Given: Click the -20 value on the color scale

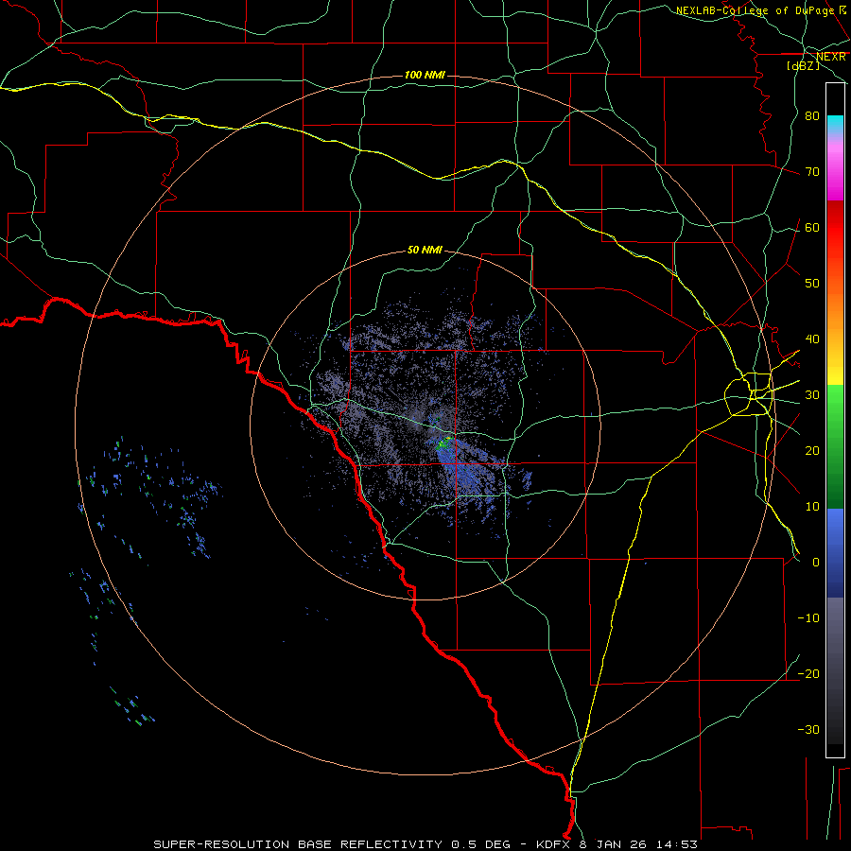Looking at the screenshot, I should point(808,673).
